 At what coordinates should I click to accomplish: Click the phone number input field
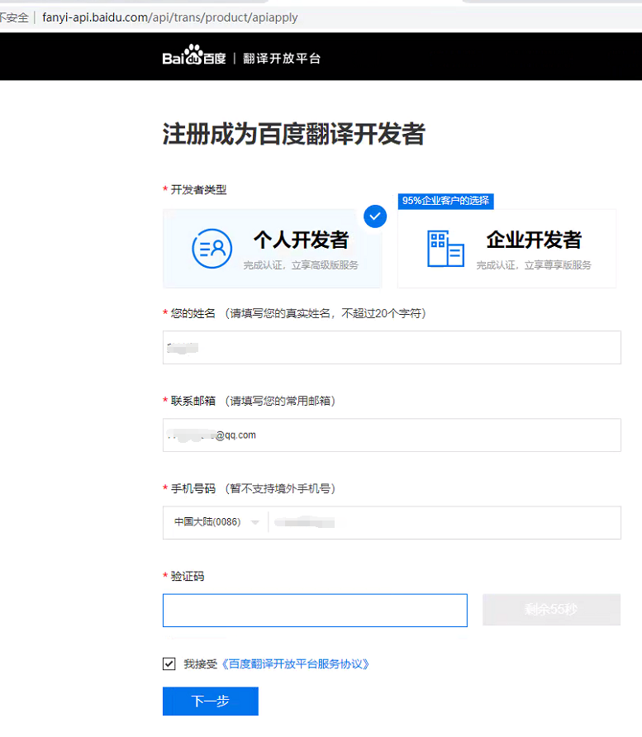[445, 523]
